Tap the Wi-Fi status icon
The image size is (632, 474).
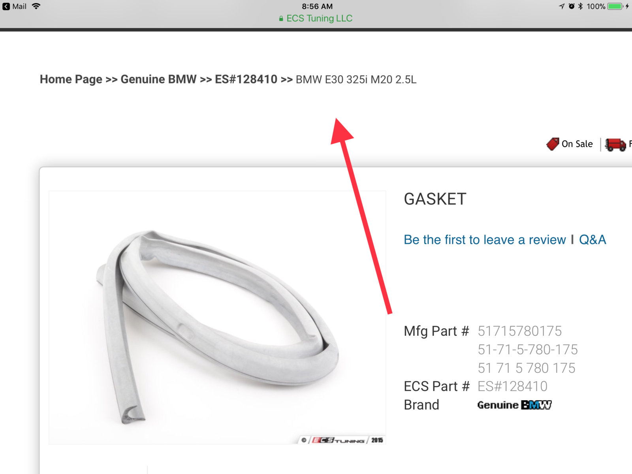[x=36, y=6]
